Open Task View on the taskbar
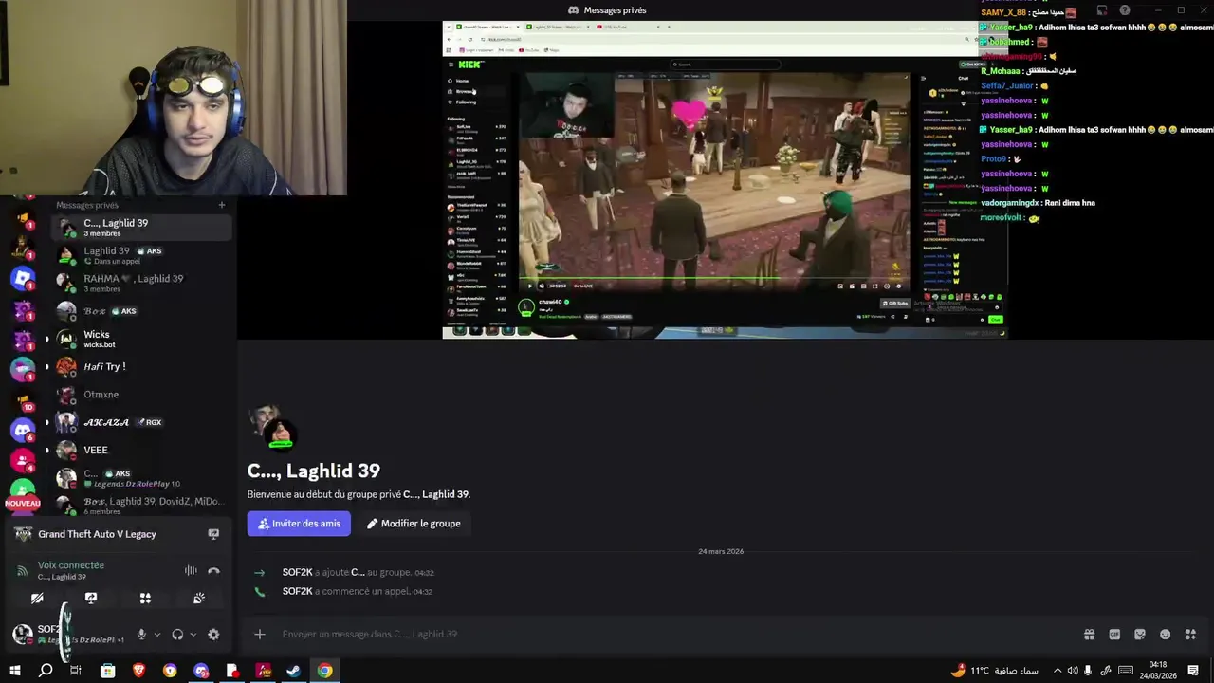The height and width of the screenshot is (683, 1214). (76, 671)
